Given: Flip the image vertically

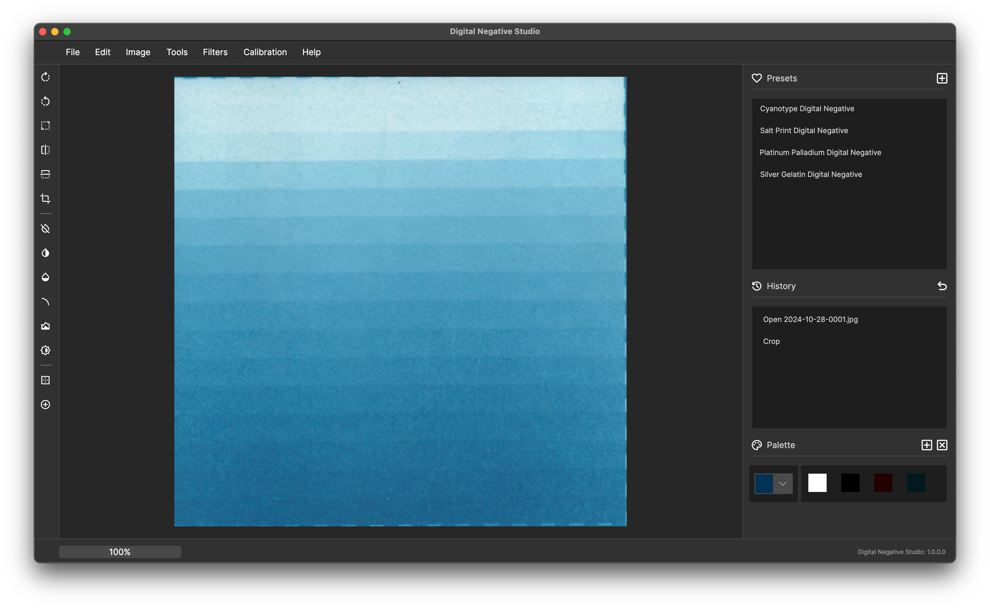Looking at the screenshot, I should (x=45, y=174).
